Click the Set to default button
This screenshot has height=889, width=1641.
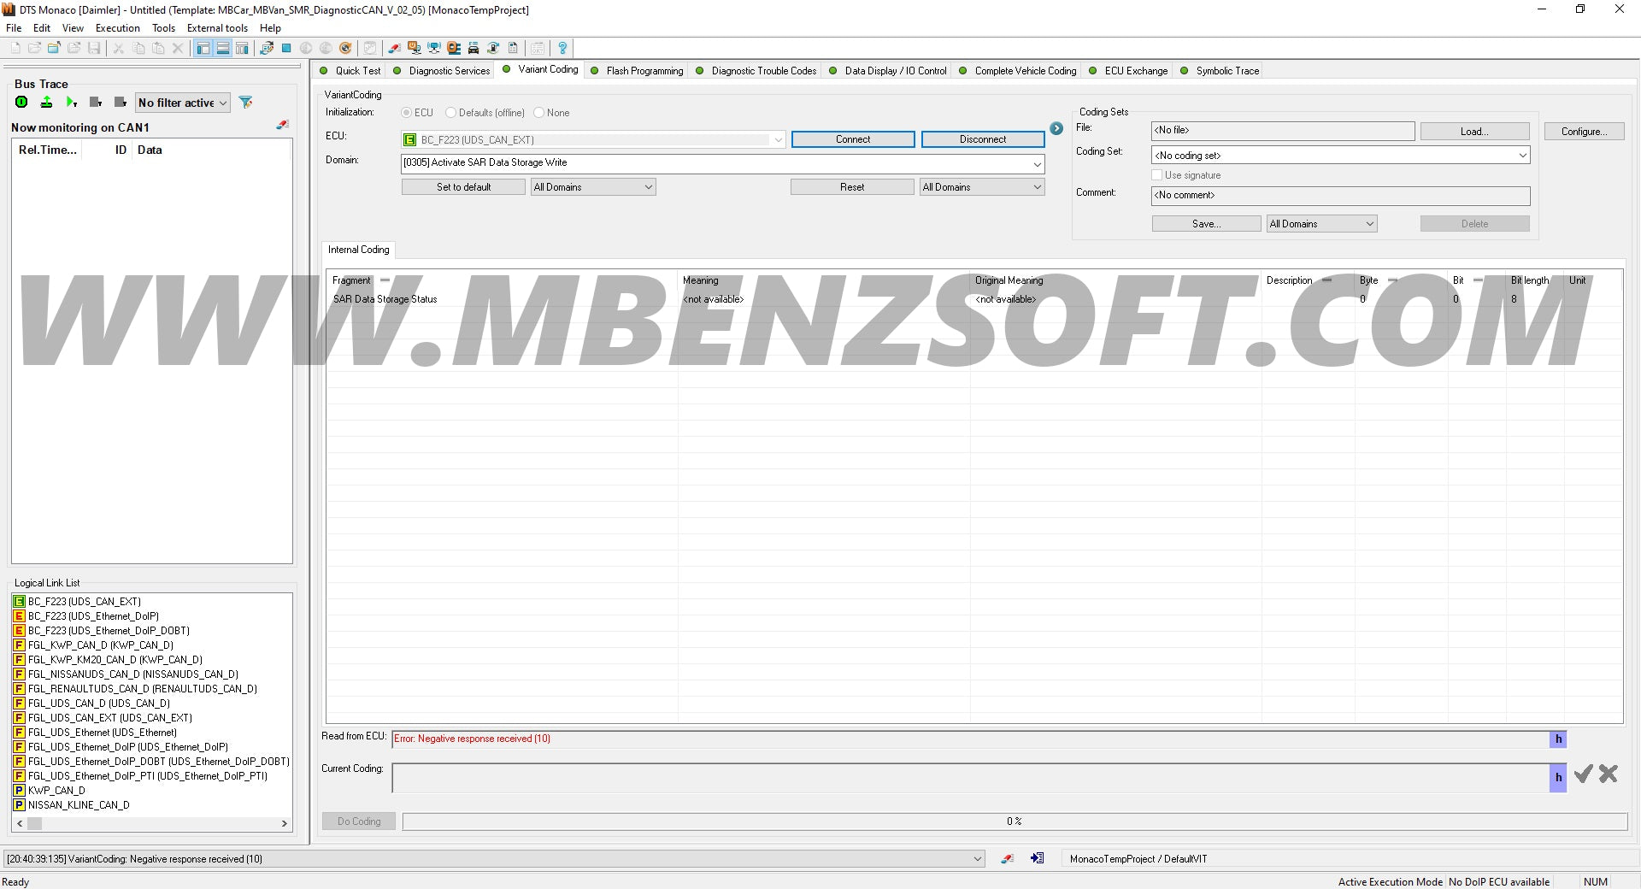463,187
